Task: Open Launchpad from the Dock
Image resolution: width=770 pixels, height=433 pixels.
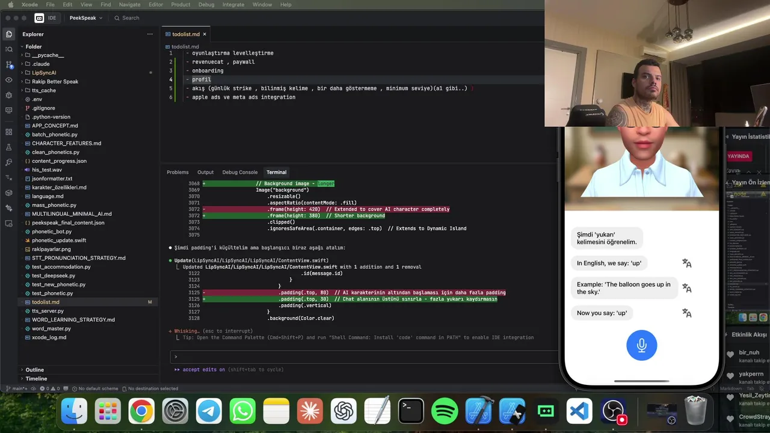Action: (x=108, y=411)
